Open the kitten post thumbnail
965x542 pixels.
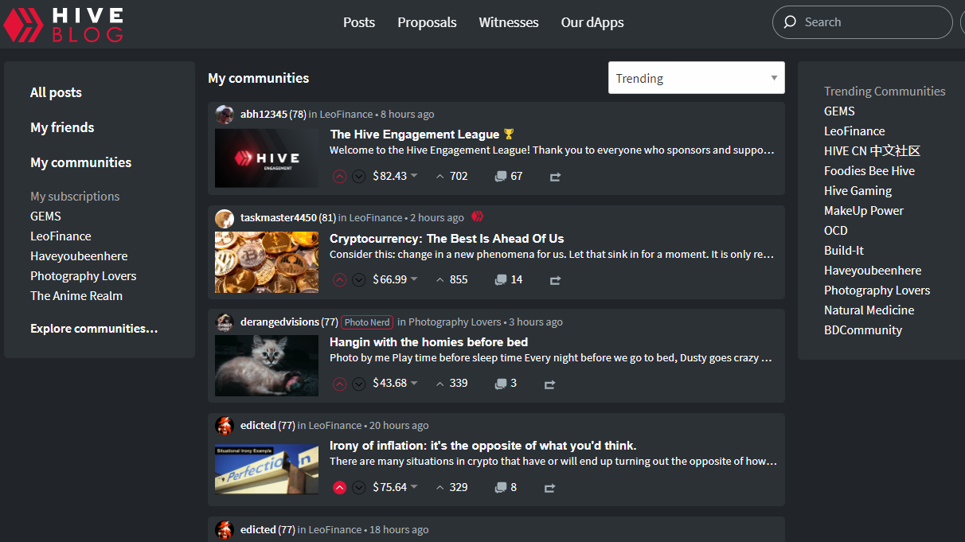pos(267,365)
